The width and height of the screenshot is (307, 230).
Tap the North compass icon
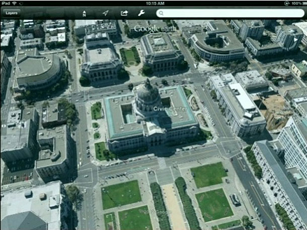(x=84, y=14)
